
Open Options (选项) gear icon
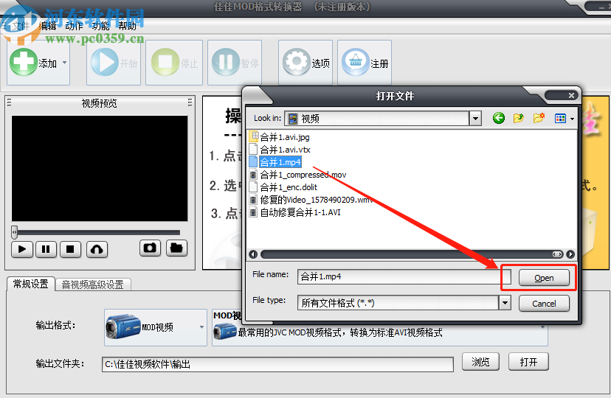click(x=296, y=62)
